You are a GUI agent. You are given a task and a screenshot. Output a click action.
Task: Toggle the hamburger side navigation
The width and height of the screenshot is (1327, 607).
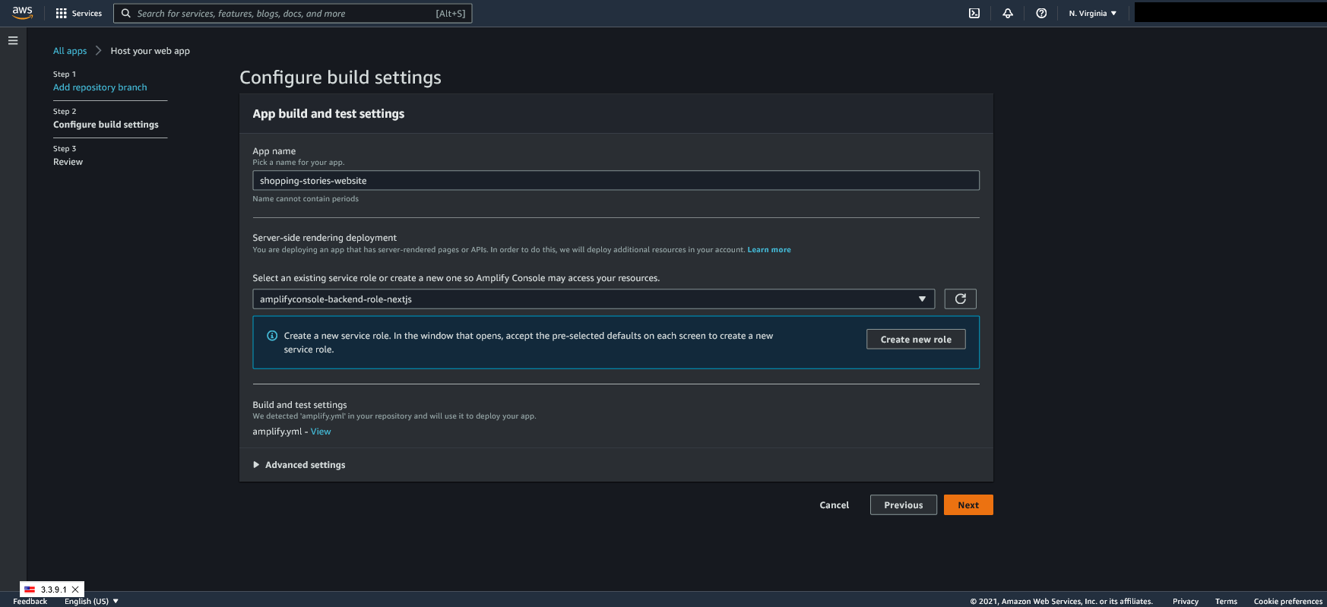[x=13, y=40]
